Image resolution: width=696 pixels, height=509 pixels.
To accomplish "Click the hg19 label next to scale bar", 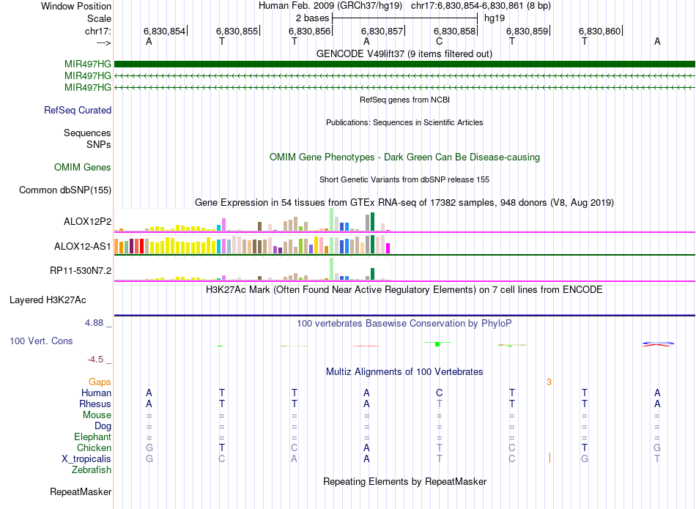I will [495, 18].
